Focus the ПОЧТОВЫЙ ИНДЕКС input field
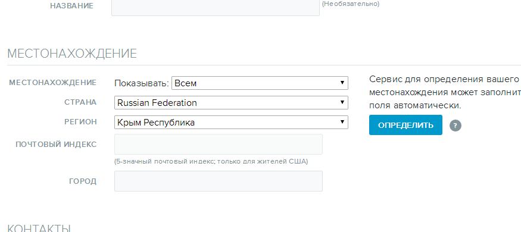The width and height of the screenshot is (521, 232). tap(219, 144)
